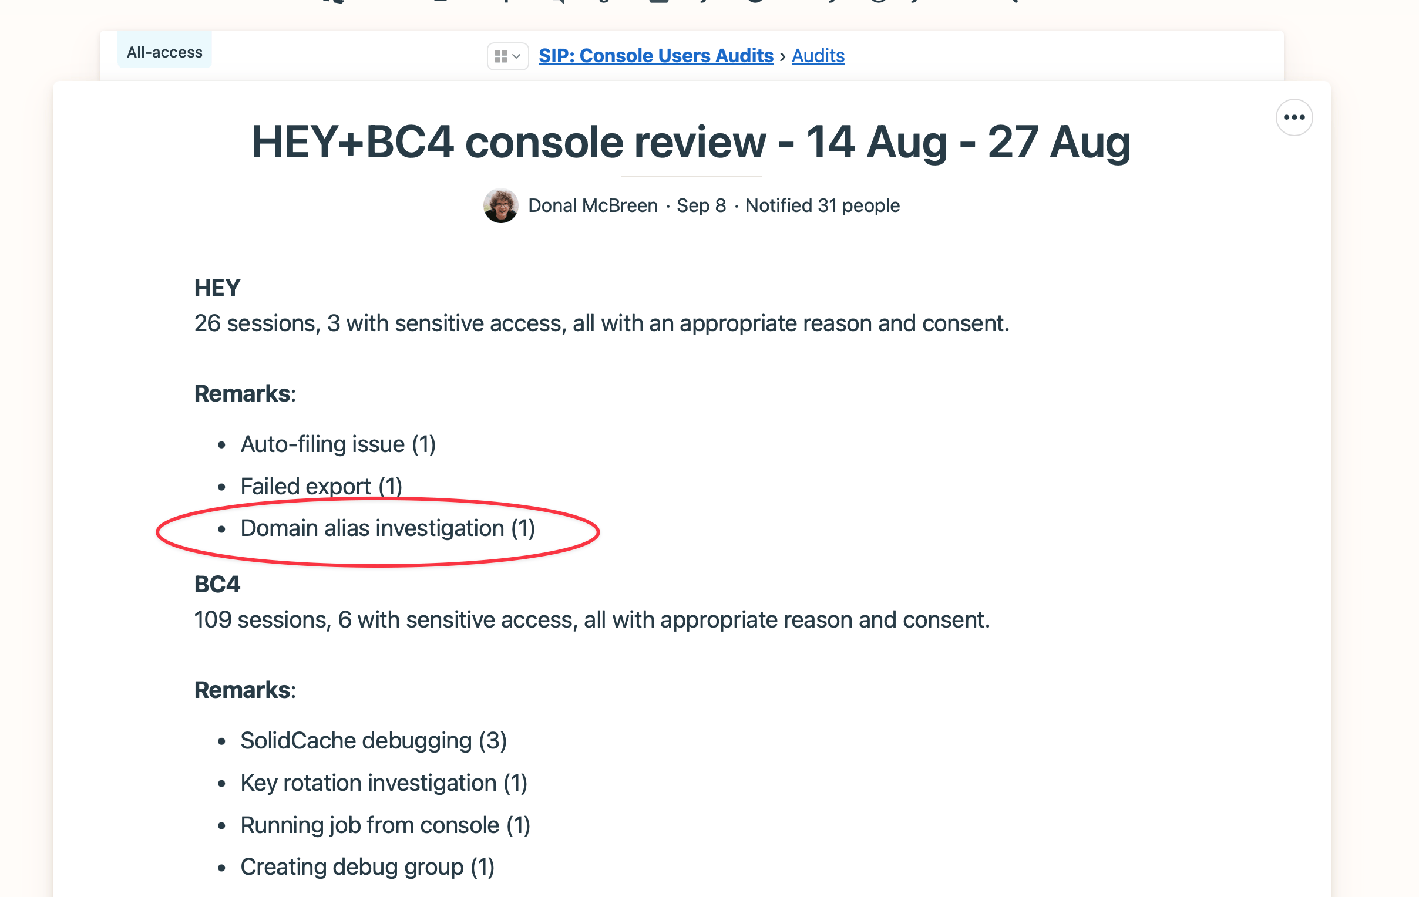
Task: Click the HEY section heading
Action: point(217,288)
